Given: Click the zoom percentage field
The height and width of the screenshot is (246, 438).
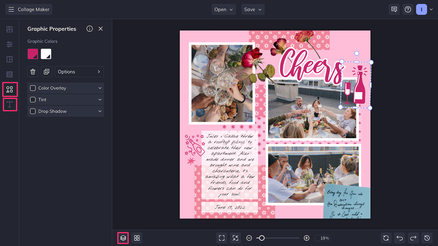Looking at the screenshot, I should (322, 238).
